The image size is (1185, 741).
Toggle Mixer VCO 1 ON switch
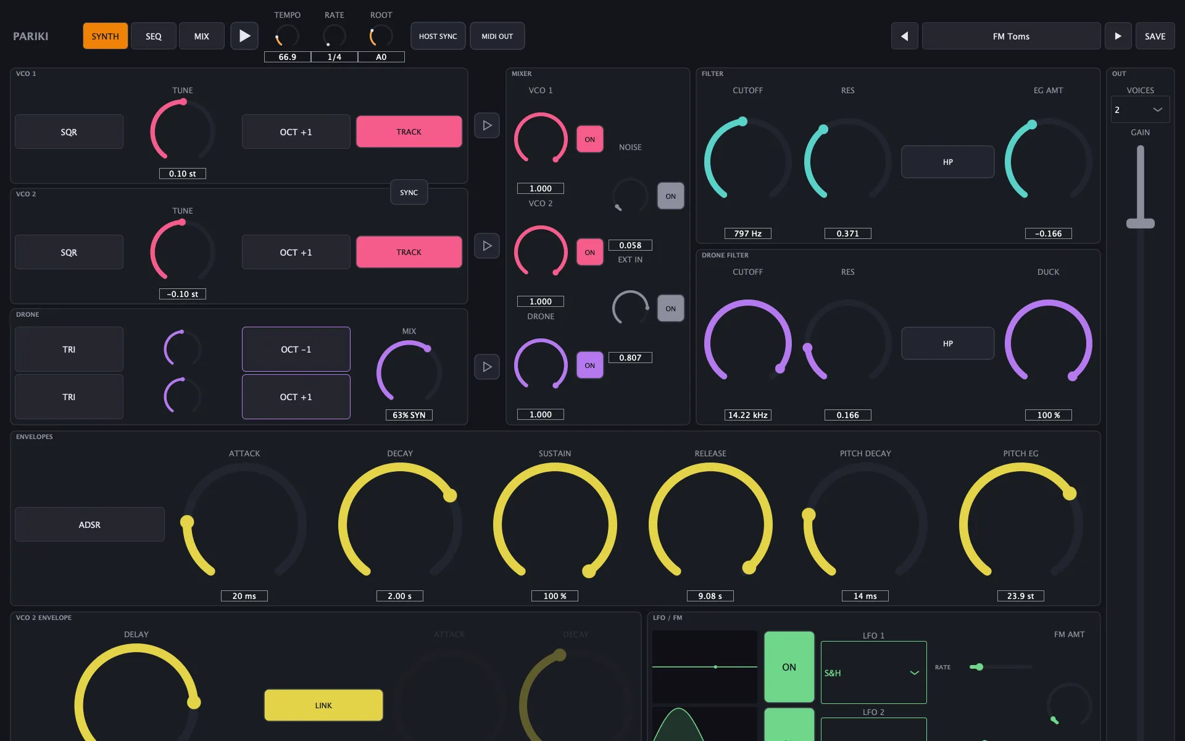[x=589, y=139]
